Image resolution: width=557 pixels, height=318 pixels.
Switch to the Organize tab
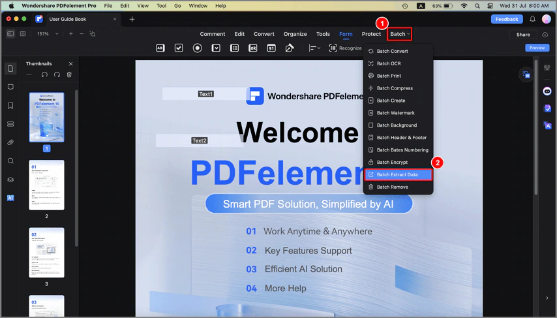pos(295,34)
